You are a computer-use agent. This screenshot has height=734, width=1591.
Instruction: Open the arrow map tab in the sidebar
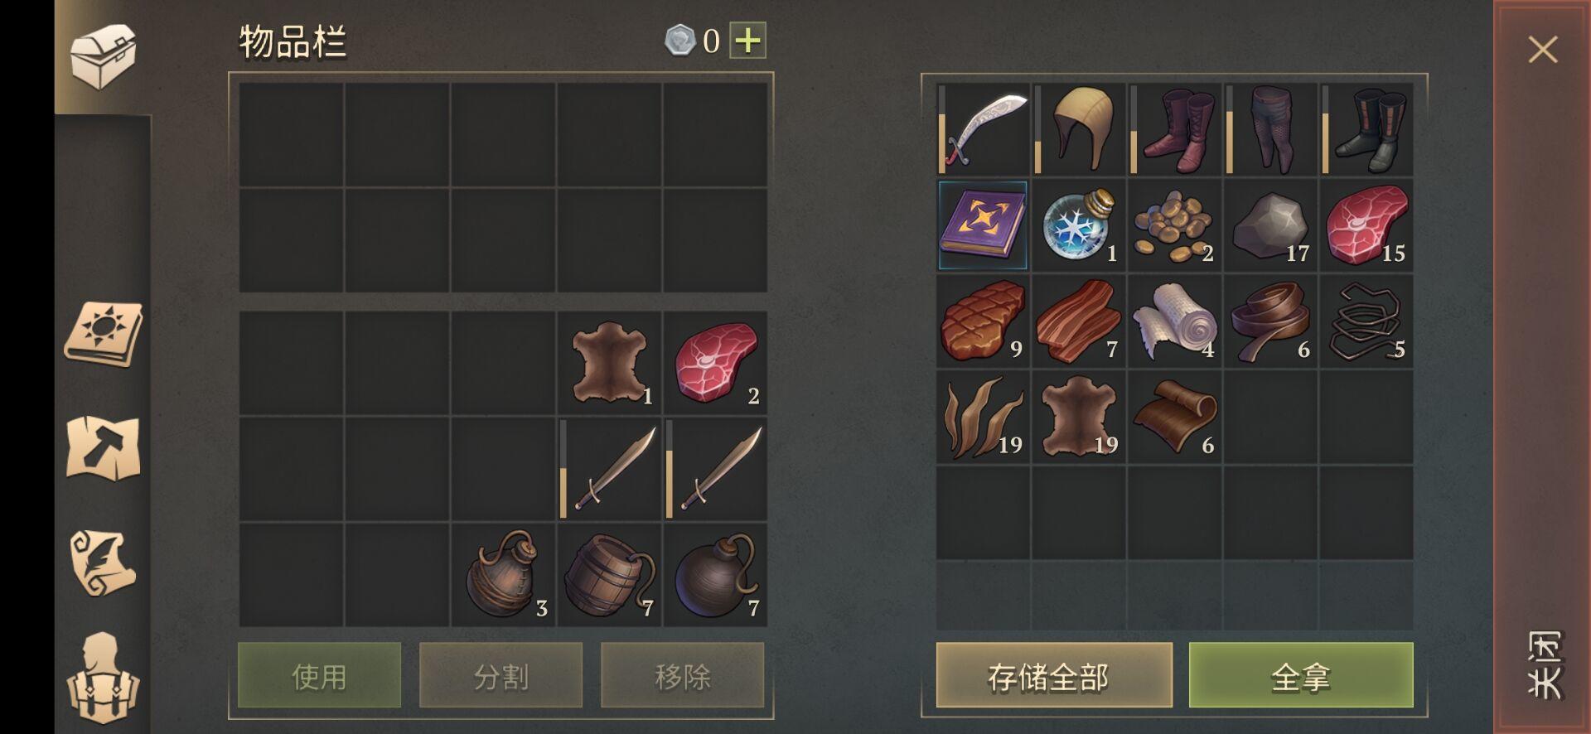click(x=103, y=448)
